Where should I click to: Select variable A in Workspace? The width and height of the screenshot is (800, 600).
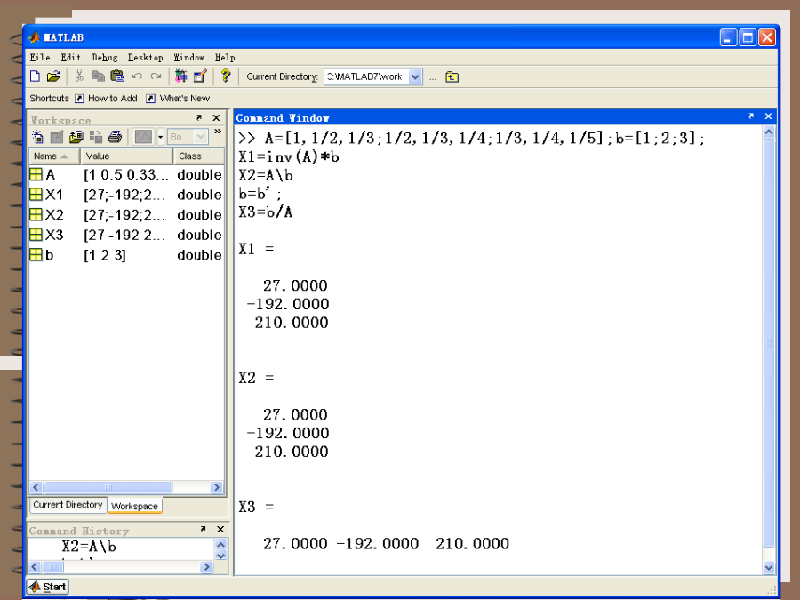[x=126, y=174]
